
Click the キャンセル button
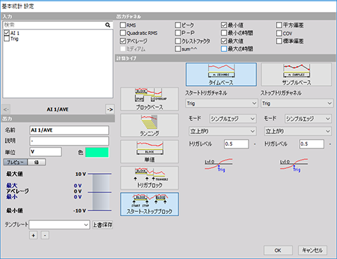(x=312, y=251)
